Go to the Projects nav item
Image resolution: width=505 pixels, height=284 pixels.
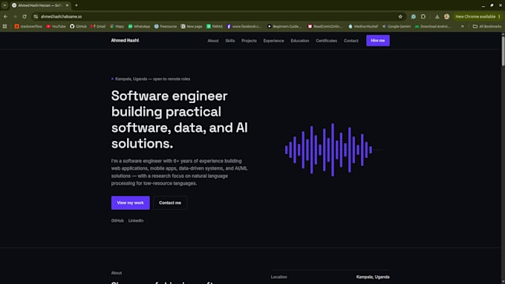(x=249, y=41)
